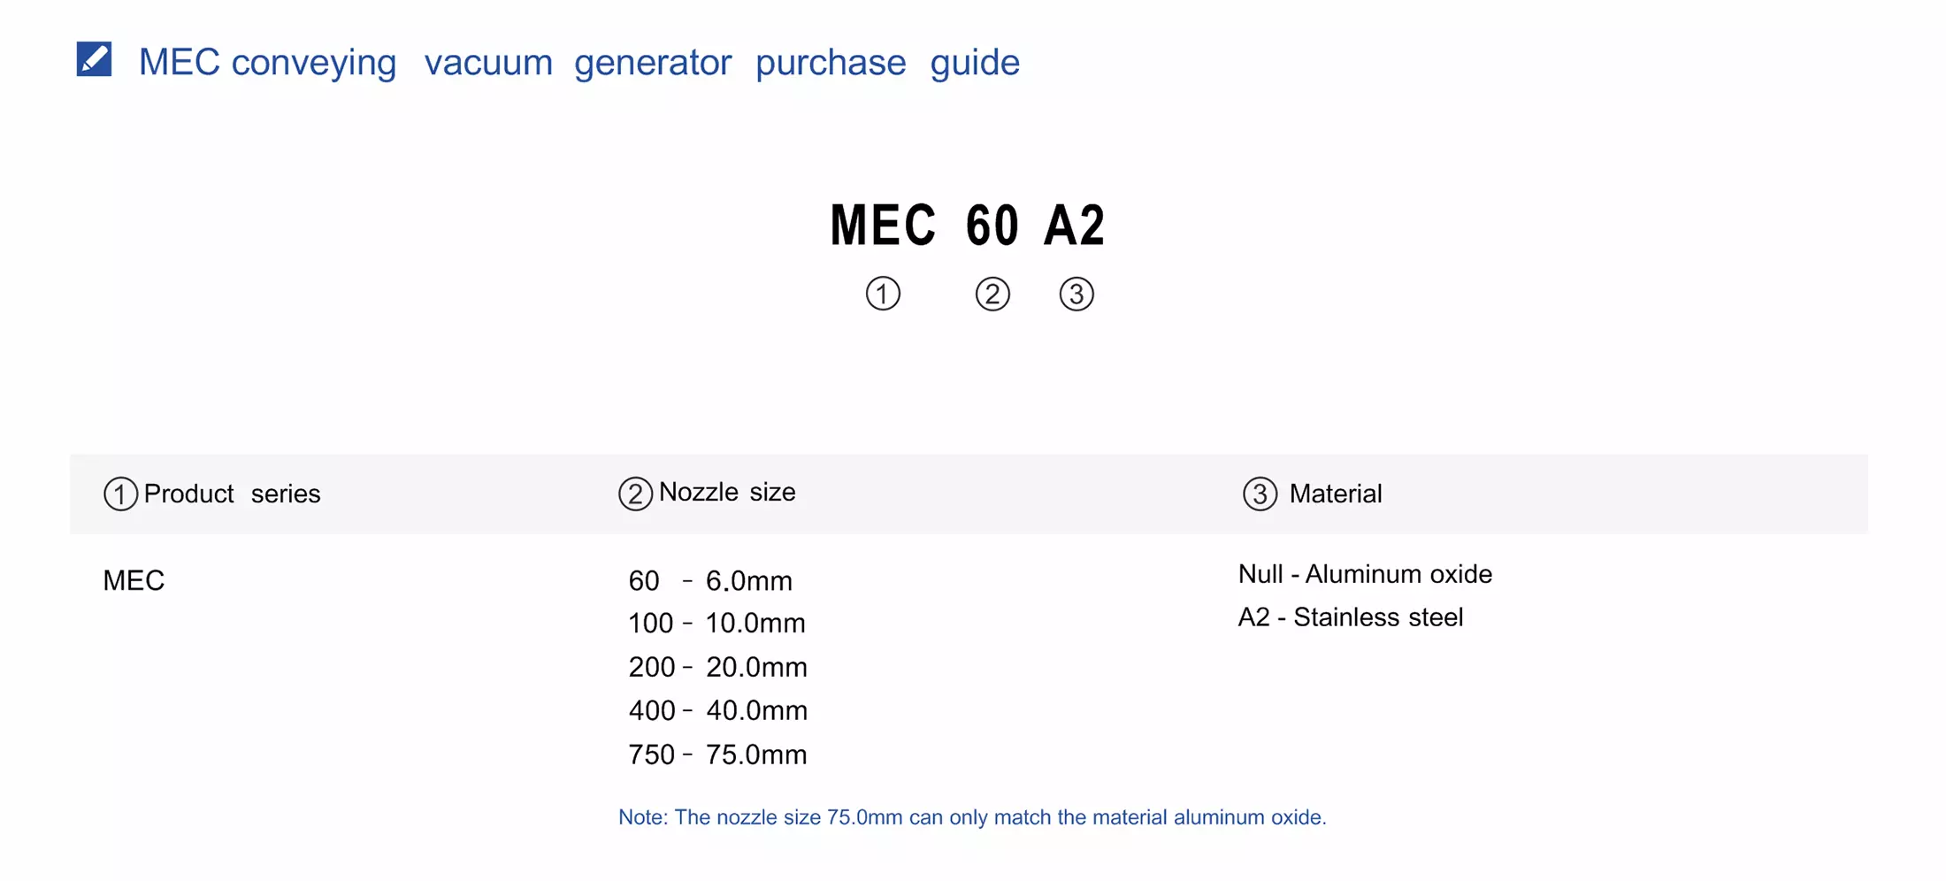Viewport: 1946px width, 881px height.
Task: Choose the 400 - 40.0mm nozzle size
Action: [717, 710]
